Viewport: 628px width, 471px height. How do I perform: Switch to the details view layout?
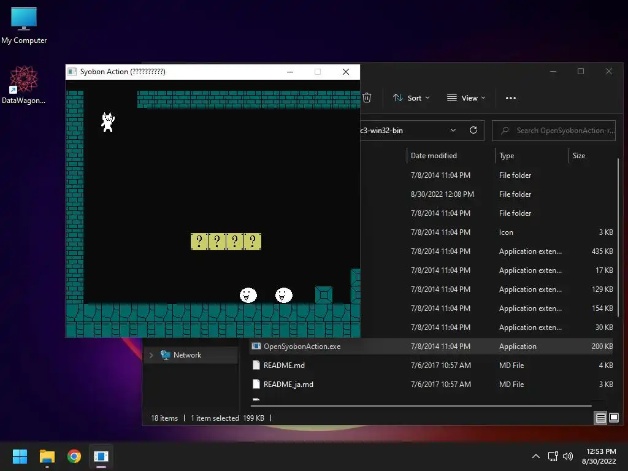tap(601, 418)
